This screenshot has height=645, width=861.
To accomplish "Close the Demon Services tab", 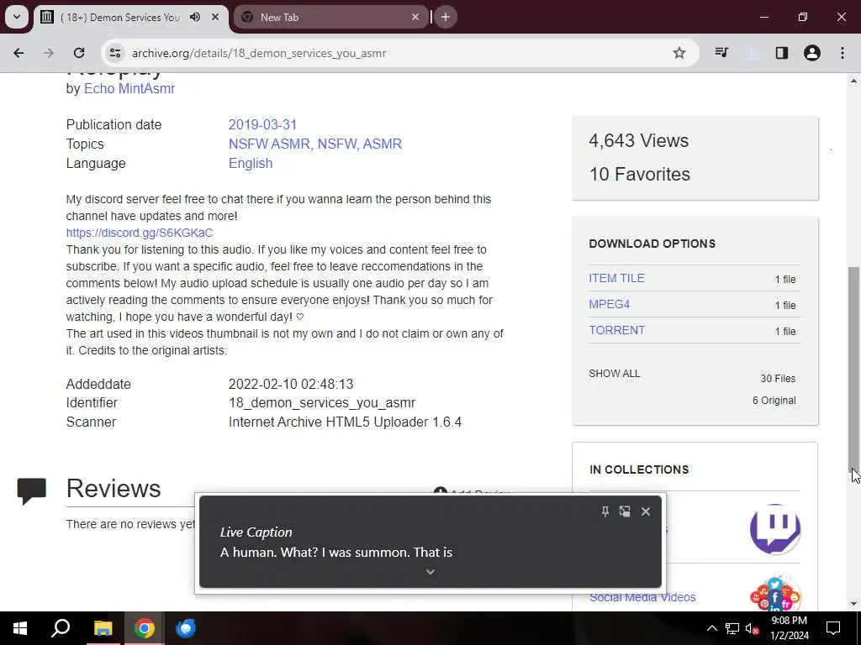I will 215,17.
